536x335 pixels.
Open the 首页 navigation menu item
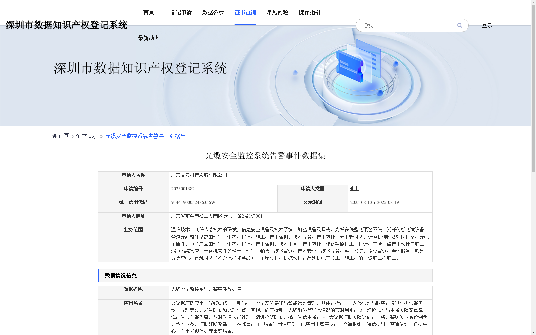(149, 12)
